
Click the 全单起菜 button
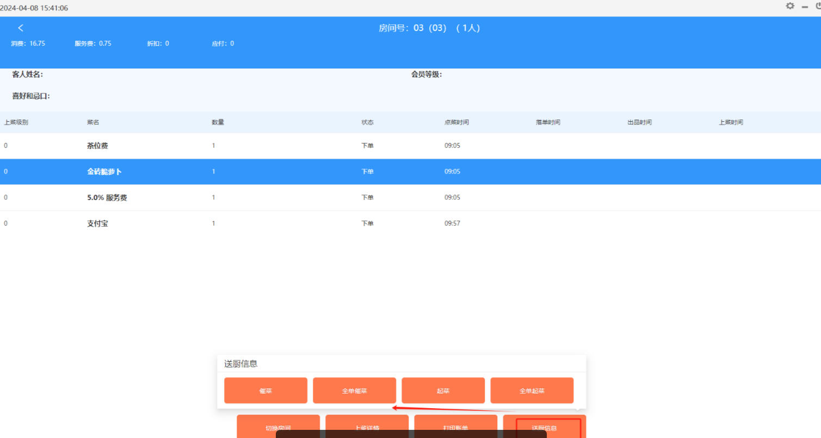[532, 390]
